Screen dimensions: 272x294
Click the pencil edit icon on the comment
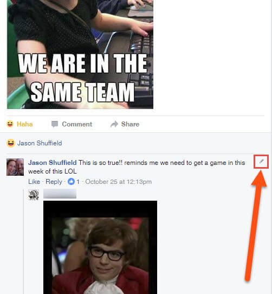[x=261, y=162]
